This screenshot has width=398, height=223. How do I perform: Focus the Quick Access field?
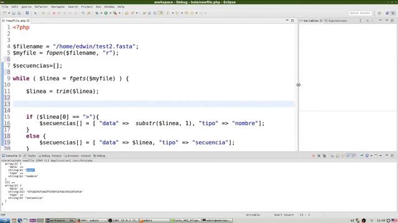click(x=360, y=13)
